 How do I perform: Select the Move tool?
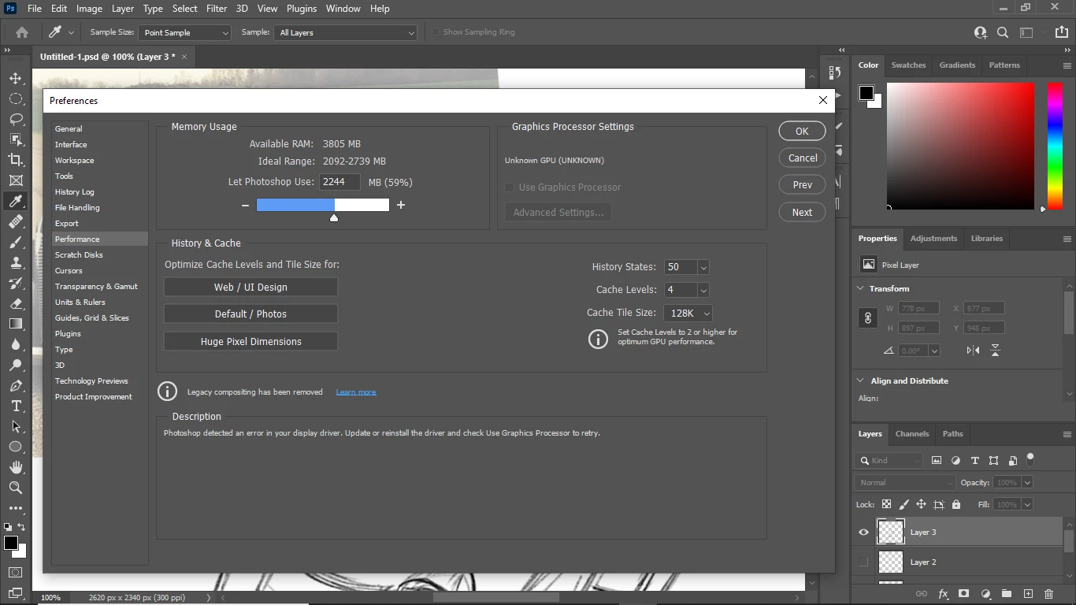click(16, 79)
